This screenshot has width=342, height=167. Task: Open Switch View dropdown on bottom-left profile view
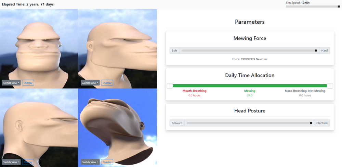point(11,162)
